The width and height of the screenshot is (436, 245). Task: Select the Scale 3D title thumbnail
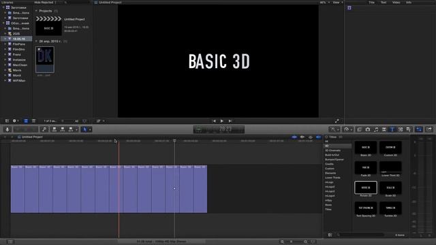point(390,188)
